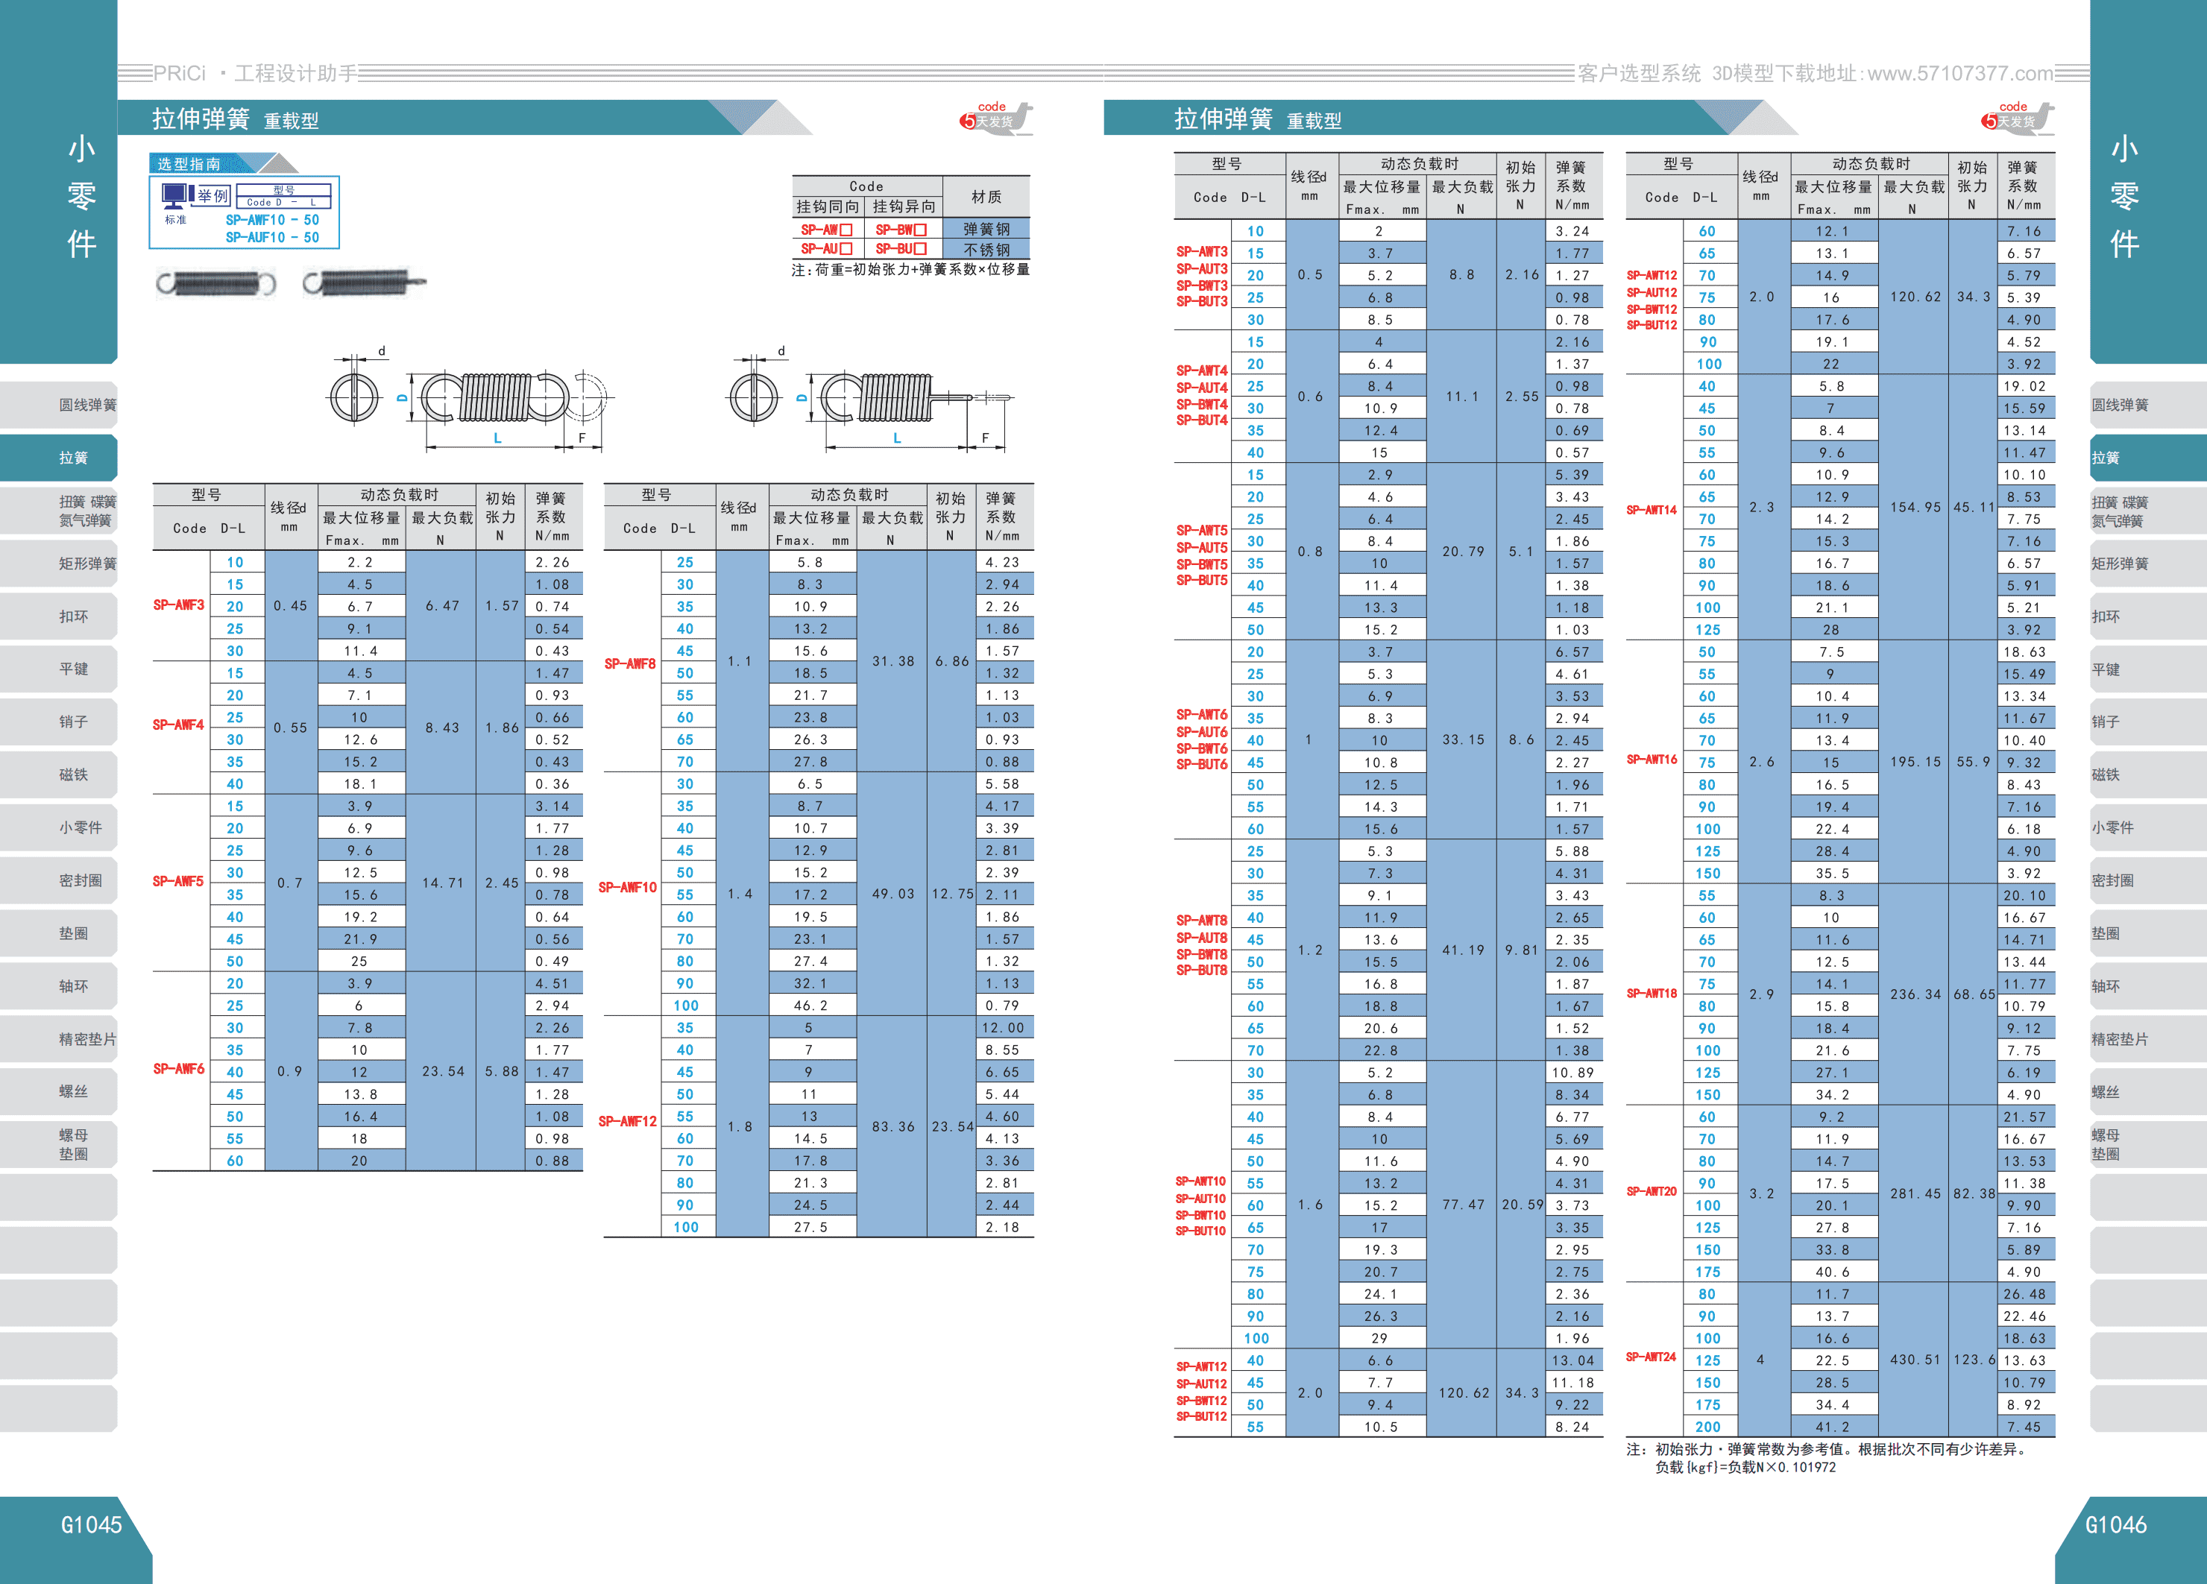Open the 垫圈 tab on page G1046

pyautogui.click(x=2147, y=933)
